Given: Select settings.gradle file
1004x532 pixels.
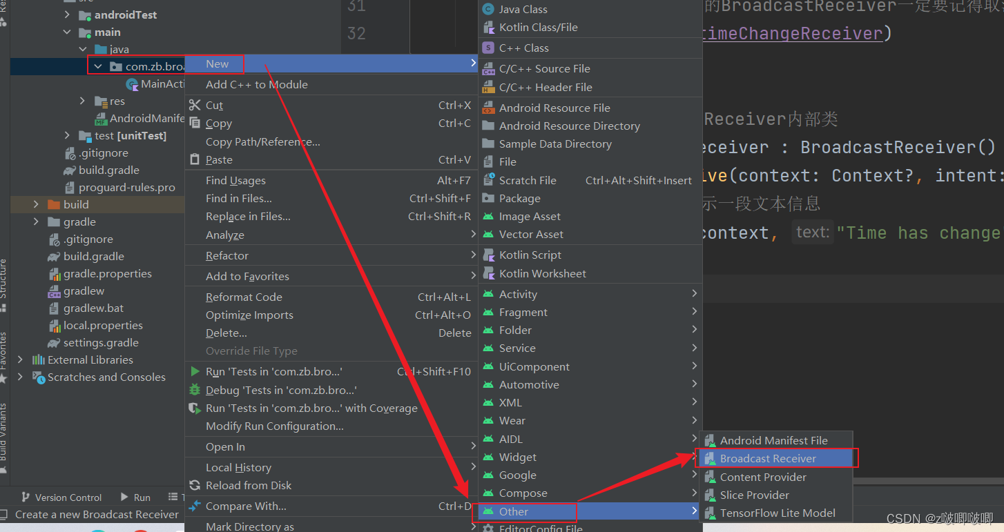Looking at the screenshot, I should (93, 342).
